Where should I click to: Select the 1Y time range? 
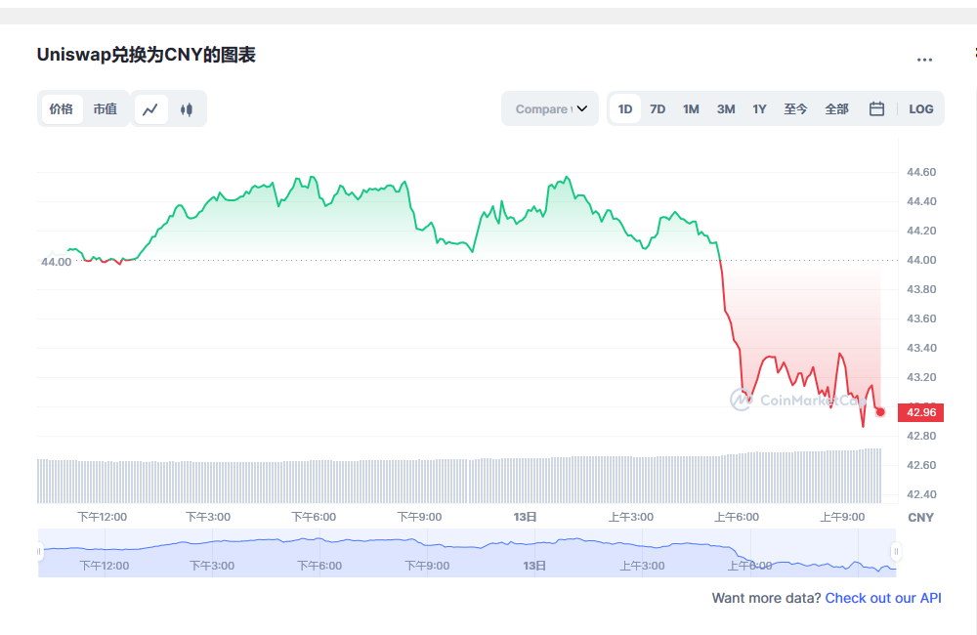(x=759, y=109)
